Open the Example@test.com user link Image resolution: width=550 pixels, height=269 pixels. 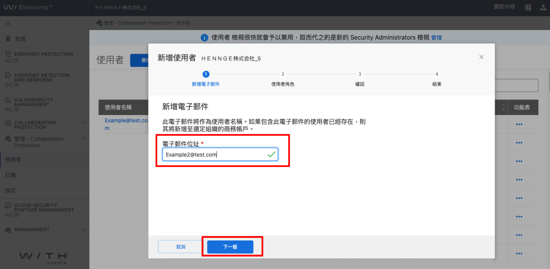pos(126,124)
